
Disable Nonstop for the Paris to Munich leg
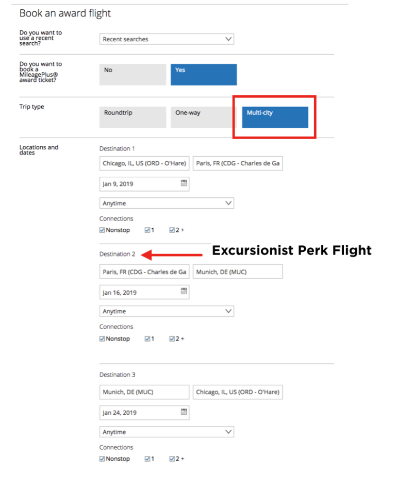pyautogui.click(x=102, y=338)
